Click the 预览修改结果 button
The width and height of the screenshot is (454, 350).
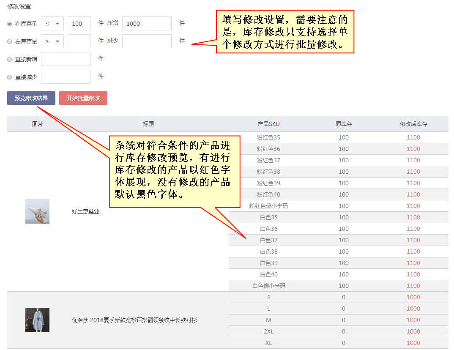(x=31, y=98)
